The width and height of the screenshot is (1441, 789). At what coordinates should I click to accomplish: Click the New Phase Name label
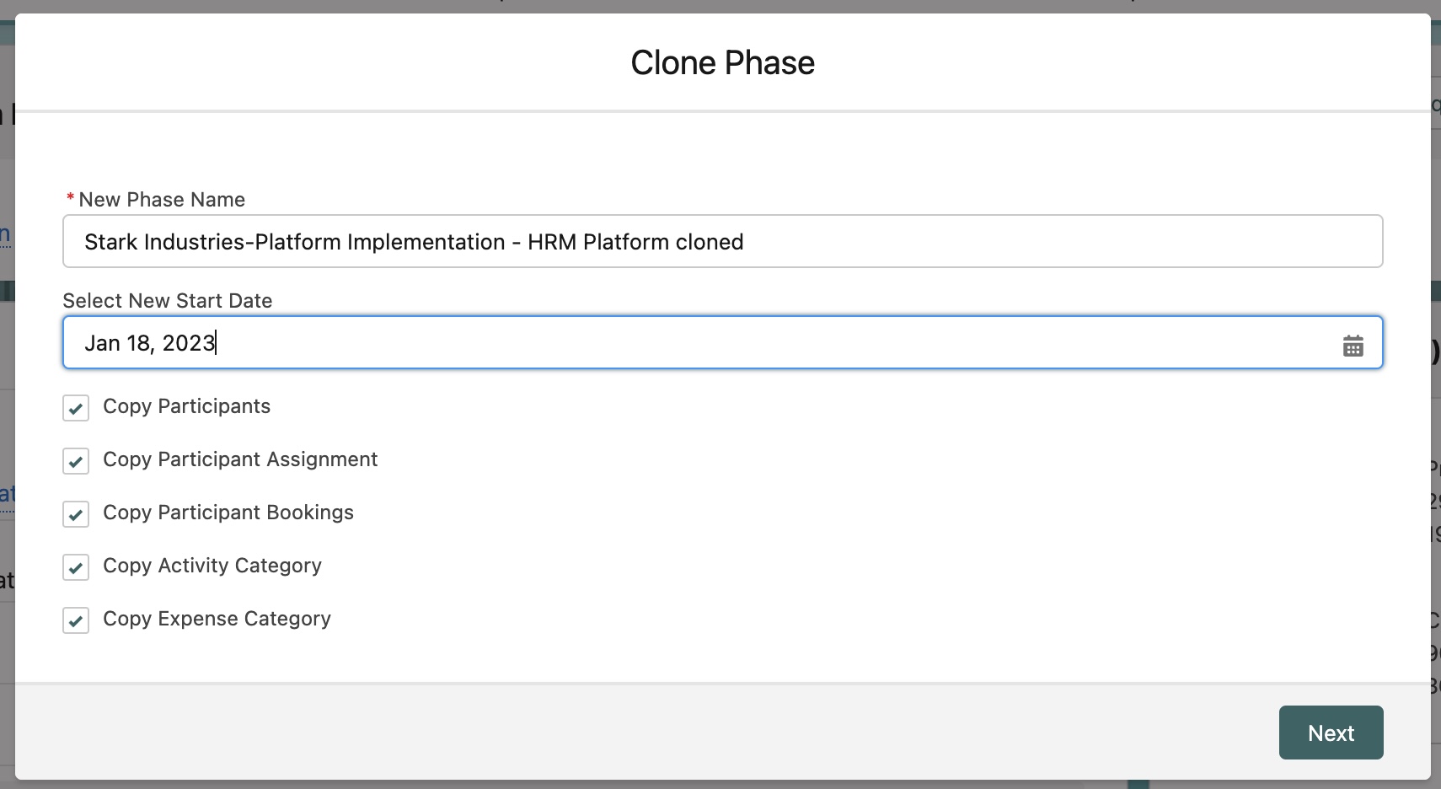(160, 200)
